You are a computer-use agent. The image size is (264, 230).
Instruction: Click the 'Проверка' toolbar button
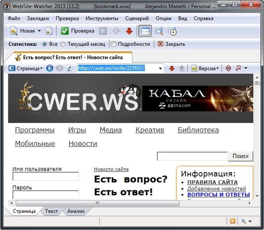(x=78, y=31)
